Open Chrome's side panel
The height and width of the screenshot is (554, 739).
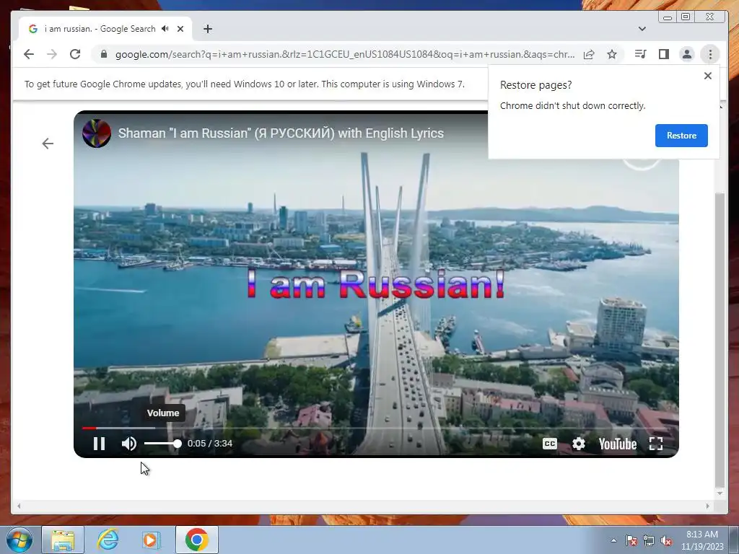[664, 54]
